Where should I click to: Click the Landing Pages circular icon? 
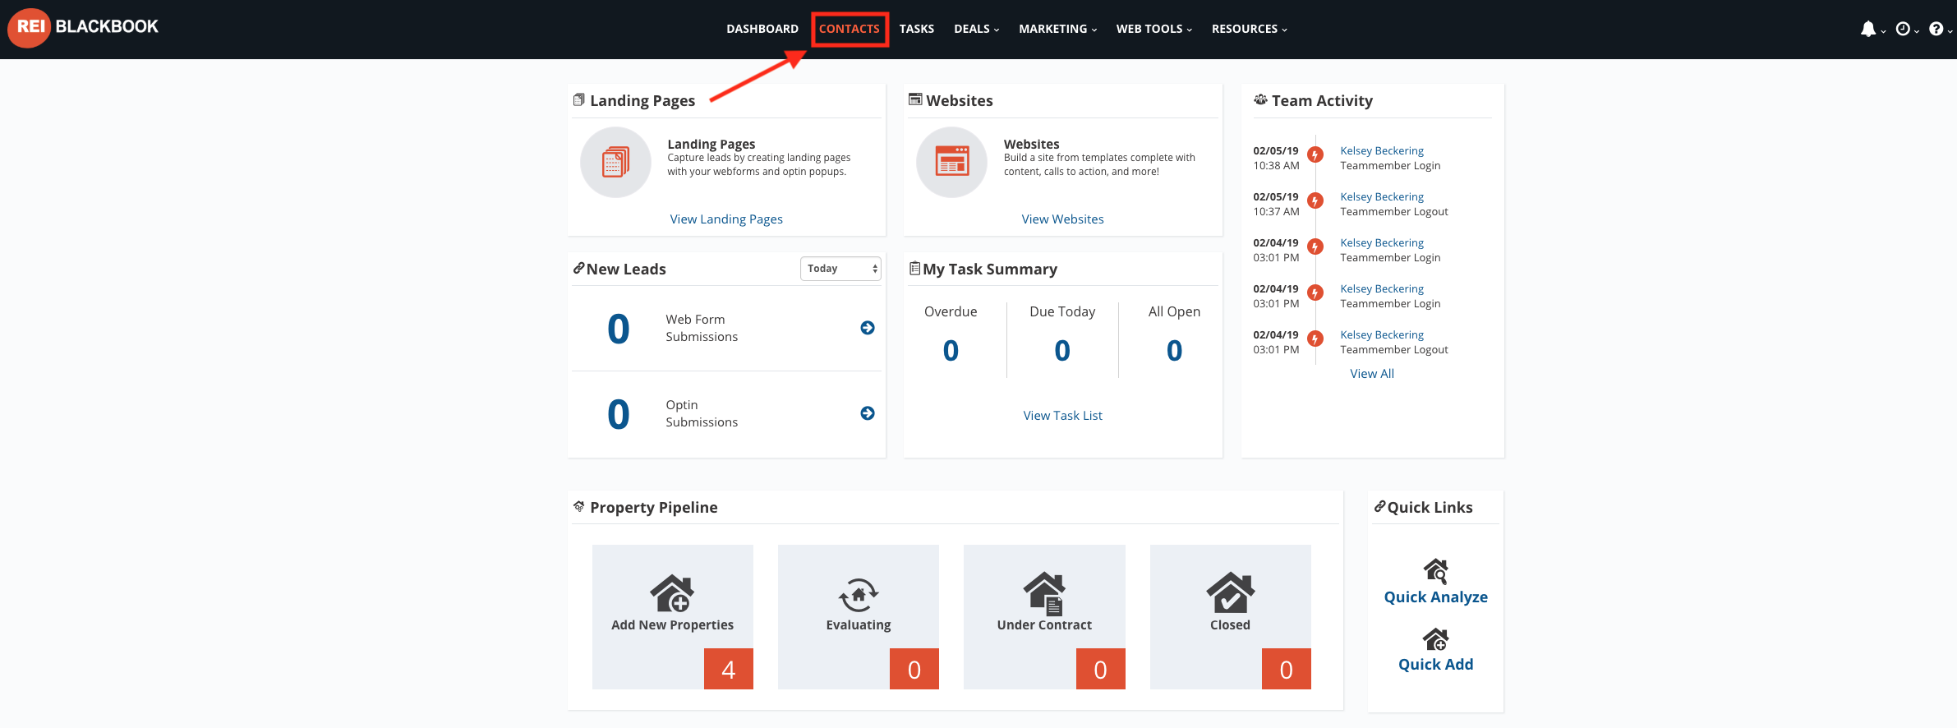point(615,163)
